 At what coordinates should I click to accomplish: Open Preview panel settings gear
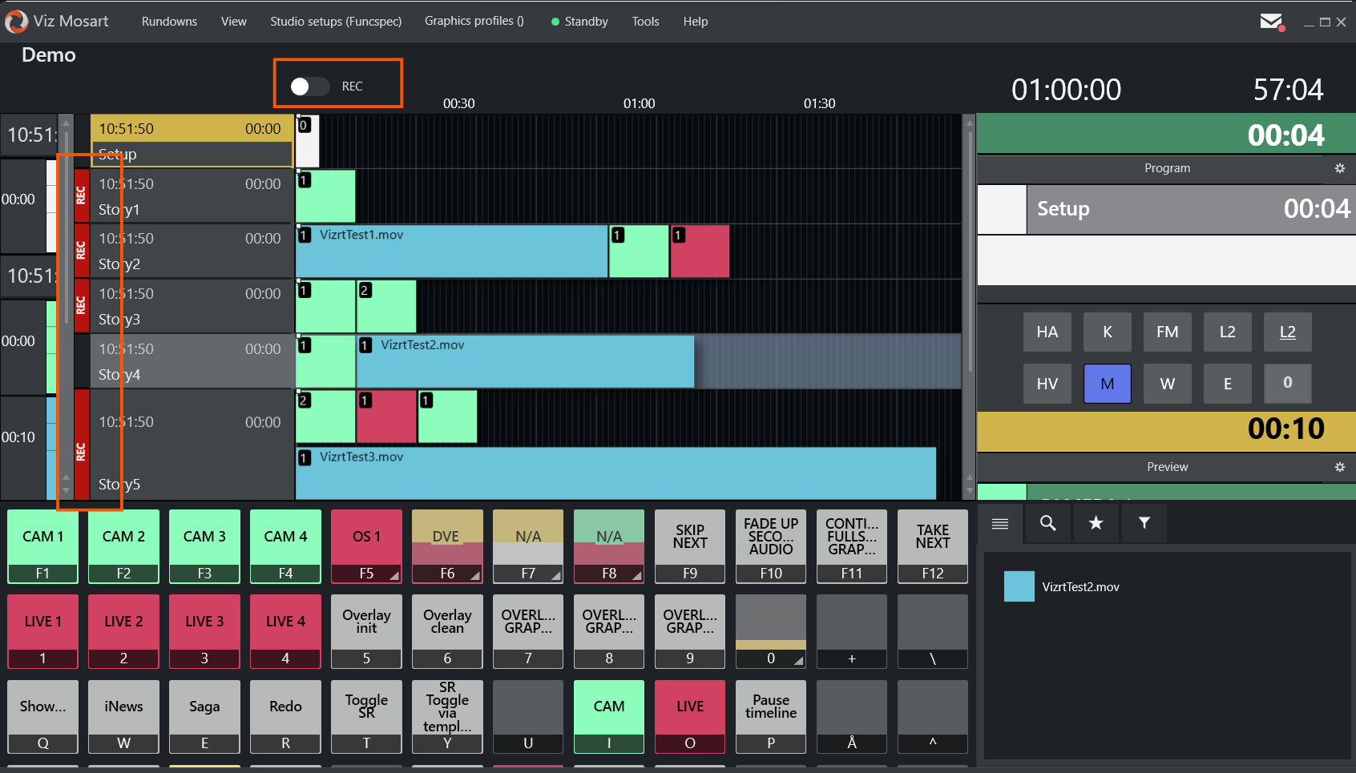click(1339, 467)
